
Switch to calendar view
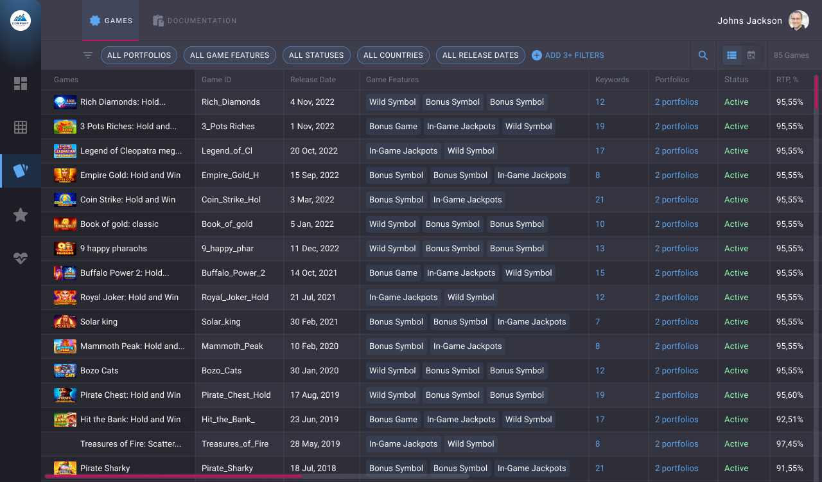751,55
